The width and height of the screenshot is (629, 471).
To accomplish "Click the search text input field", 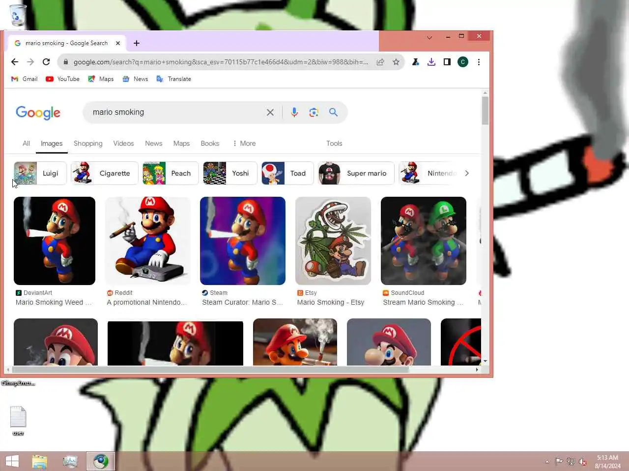I will (177, 112).
